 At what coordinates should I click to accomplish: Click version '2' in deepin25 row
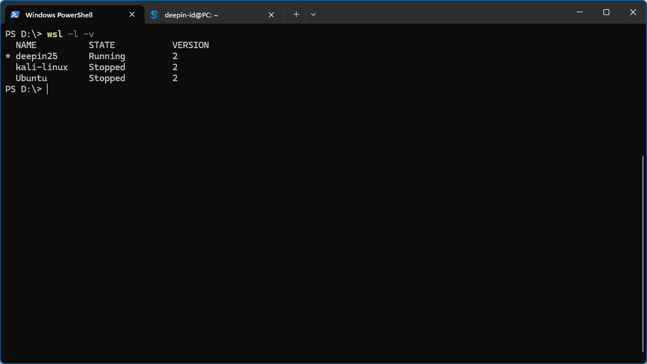(175, 56)
